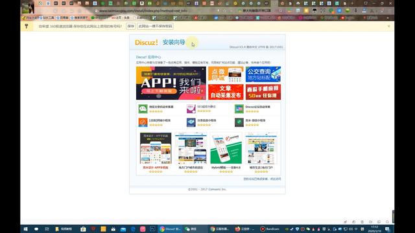Open the orange 点微同城 banner
Viewport: 415px width, 233px height.
click(226, 74)
